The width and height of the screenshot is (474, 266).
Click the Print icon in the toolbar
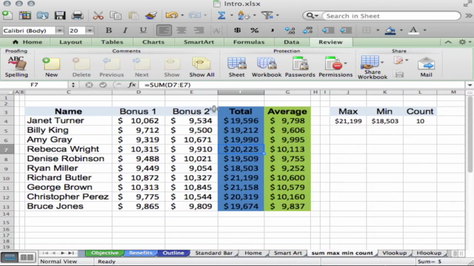(x=77, y=16)
